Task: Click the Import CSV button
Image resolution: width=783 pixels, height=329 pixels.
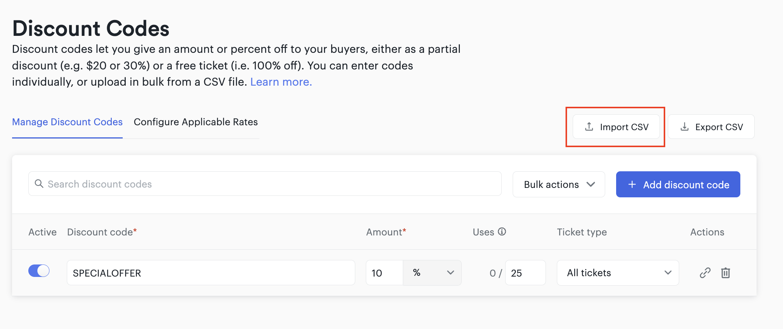Action: click(x=616, y=127)
